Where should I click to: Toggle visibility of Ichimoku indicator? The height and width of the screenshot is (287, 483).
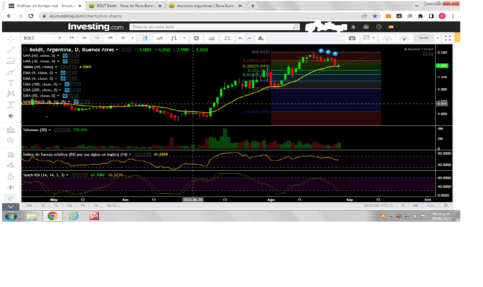click(76, 102)
